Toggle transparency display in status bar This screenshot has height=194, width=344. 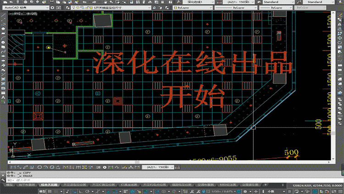click(133, 191)
